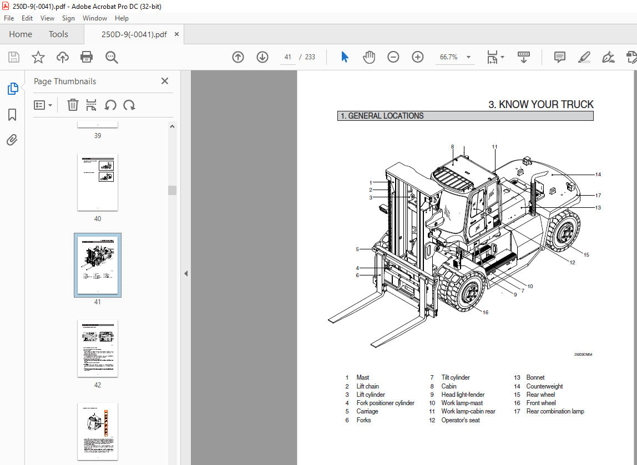
Task: Open the Window menu
Action: click(95, 18)
